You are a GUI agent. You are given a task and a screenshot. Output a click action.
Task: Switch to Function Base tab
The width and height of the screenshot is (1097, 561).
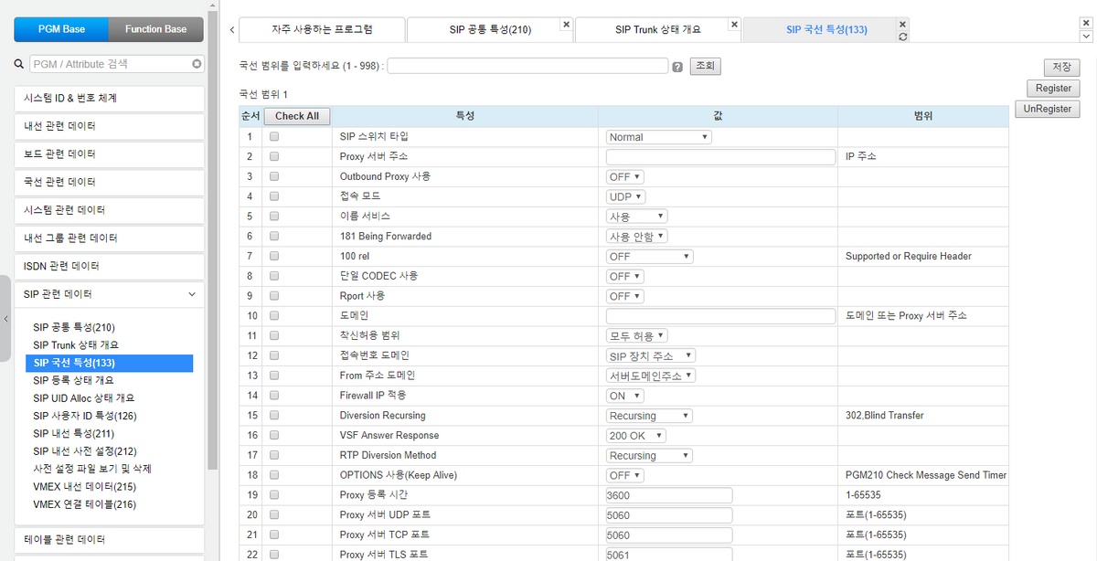click(x=156, y=29)
